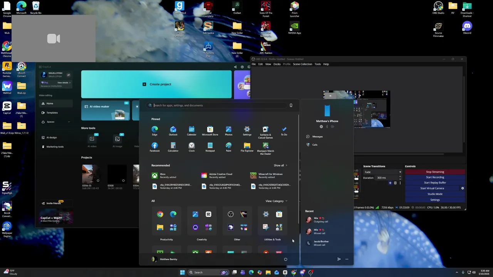
Task: Select Templates in CapCut sidebar
Action: click(x=56, y=113)
